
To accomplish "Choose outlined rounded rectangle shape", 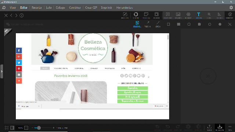I will (x=189, y=24).
